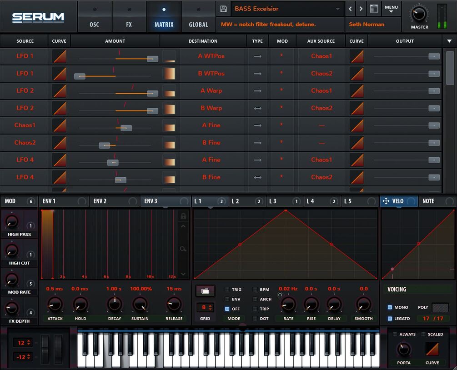Screen dimensions: 457x370
Task: Open the preset browser list icon
Action: pyautogui.click(x=374, y=9)
